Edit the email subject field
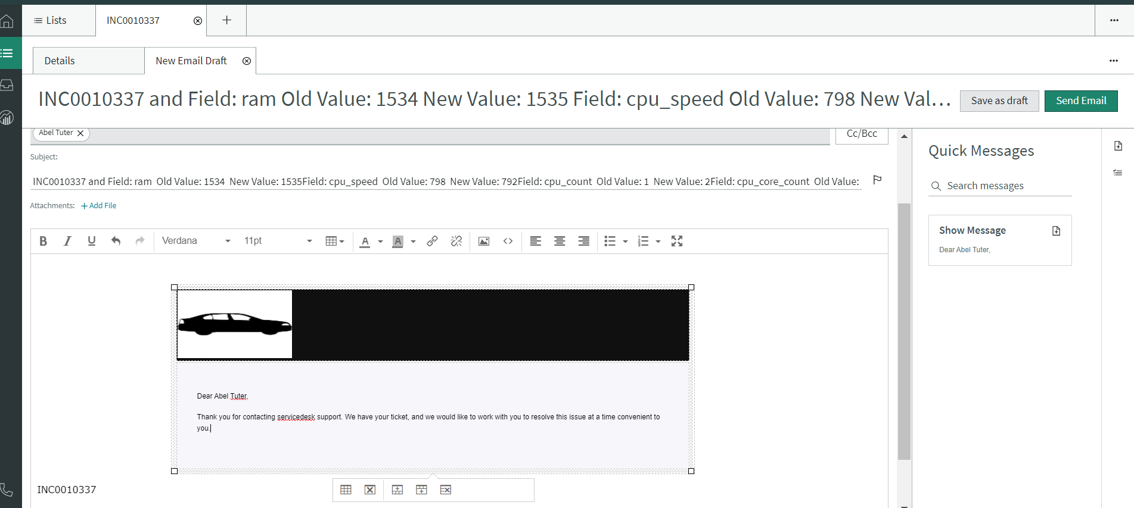Image resolution: width=1134 pixels, height=508 pixels. point(446,181)
